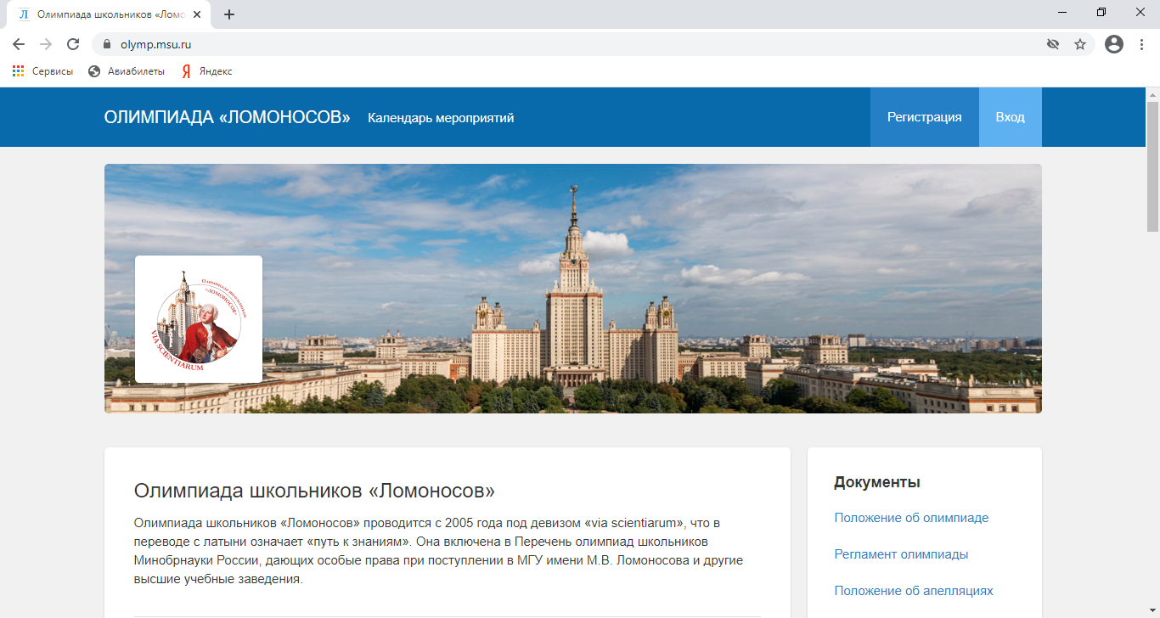Open Chrome three-dot menu
The image size is (1160, 618).
(1142, 44)
